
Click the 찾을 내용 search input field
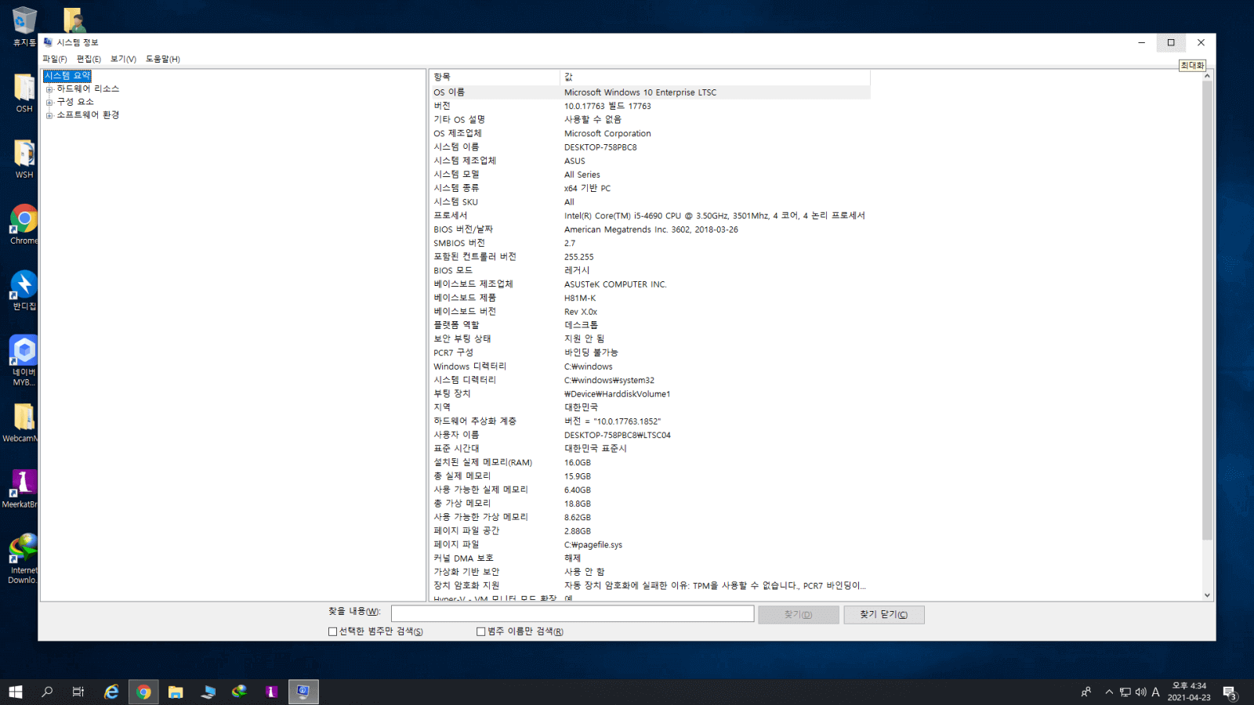click(x=573, y=613)
